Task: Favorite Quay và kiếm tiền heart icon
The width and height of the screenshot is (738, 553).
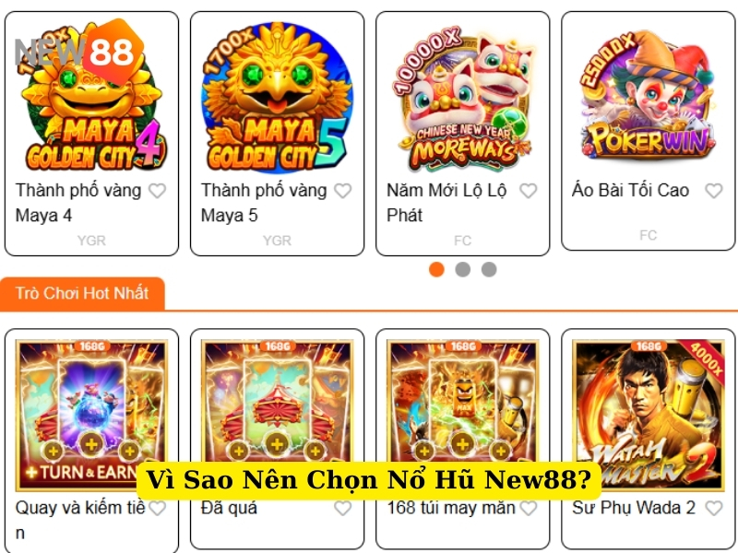Action: [157, 509]
